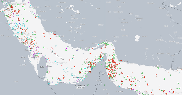
Task: Click the Dammam city label
Action: click(29, 50)
